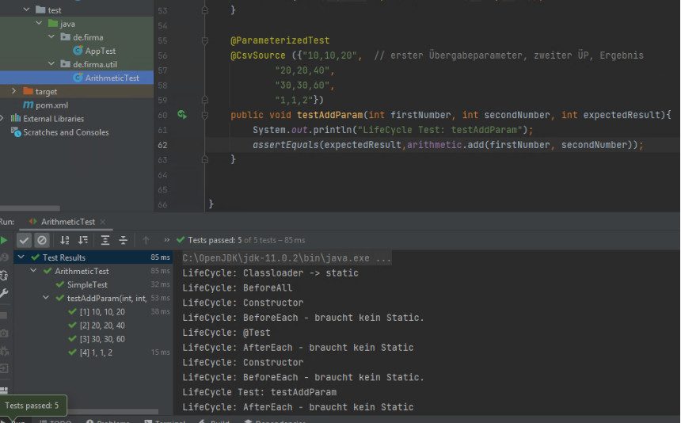The height and width of the screenshot is (423, 681).
Task: Close the ArithmeticTest run tab
Action: pos(102,222)
